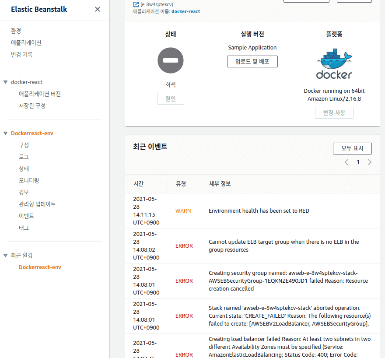Screen dimensions: 385x358
Task: Select 'Environment health has been set to RED'
Action: click(x=259, y=211)
